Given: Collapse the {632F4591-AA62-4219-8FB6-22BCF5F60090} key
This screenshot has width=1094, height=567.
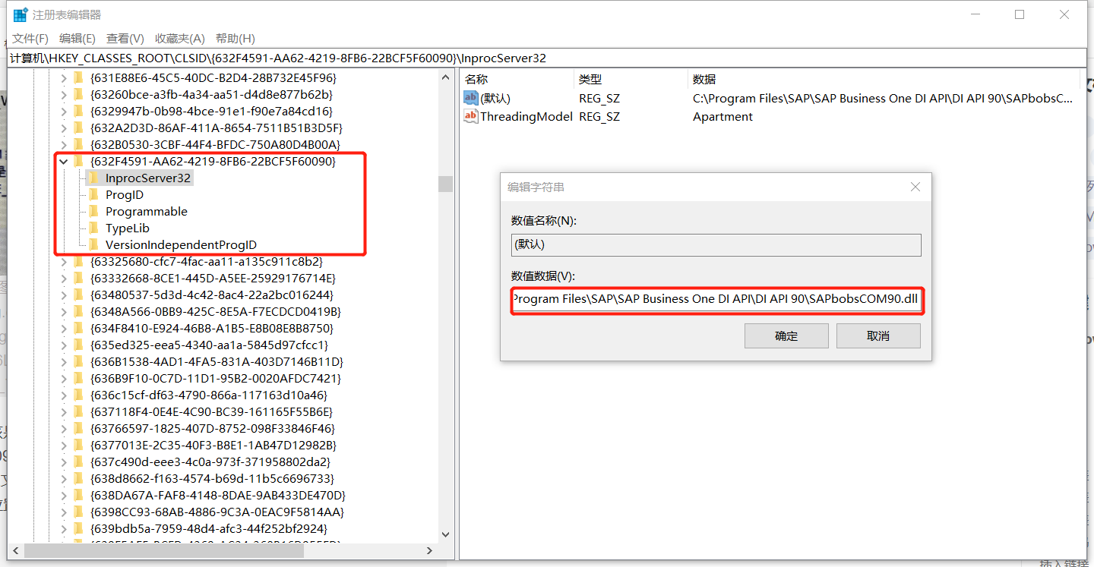Looking at the screenshot, I should [x=64, y=161].
